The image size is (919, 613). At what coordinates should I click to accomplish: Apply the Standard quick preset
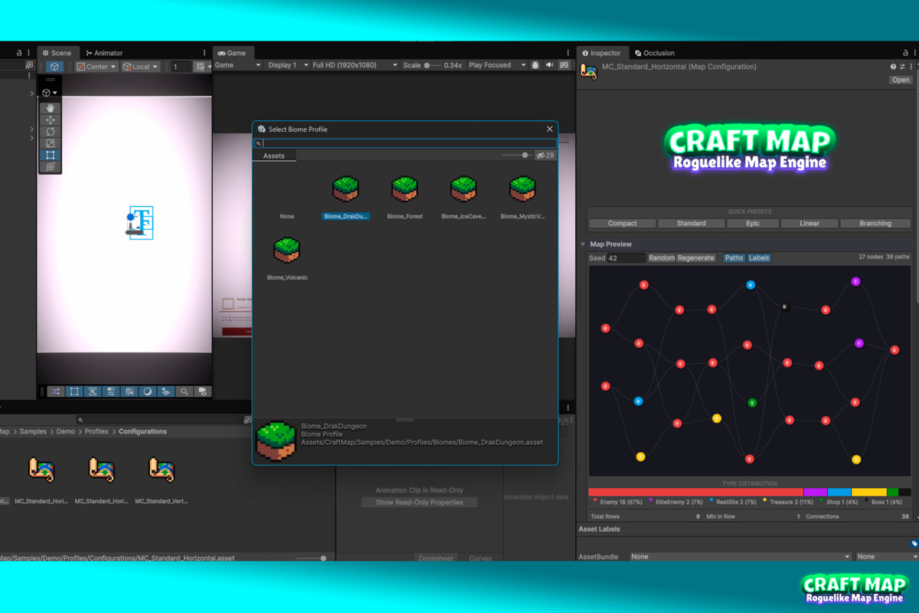coord(692,224)
